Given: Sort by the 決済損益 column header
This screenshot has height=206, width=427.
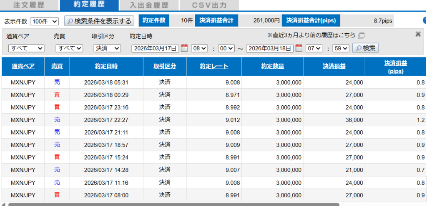Looking at the screenshot, I should (x=334, y=66).
